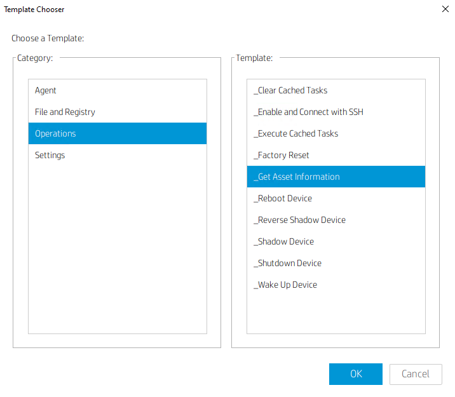
Task: Pick the Settings category
Action: pos(118,155)
